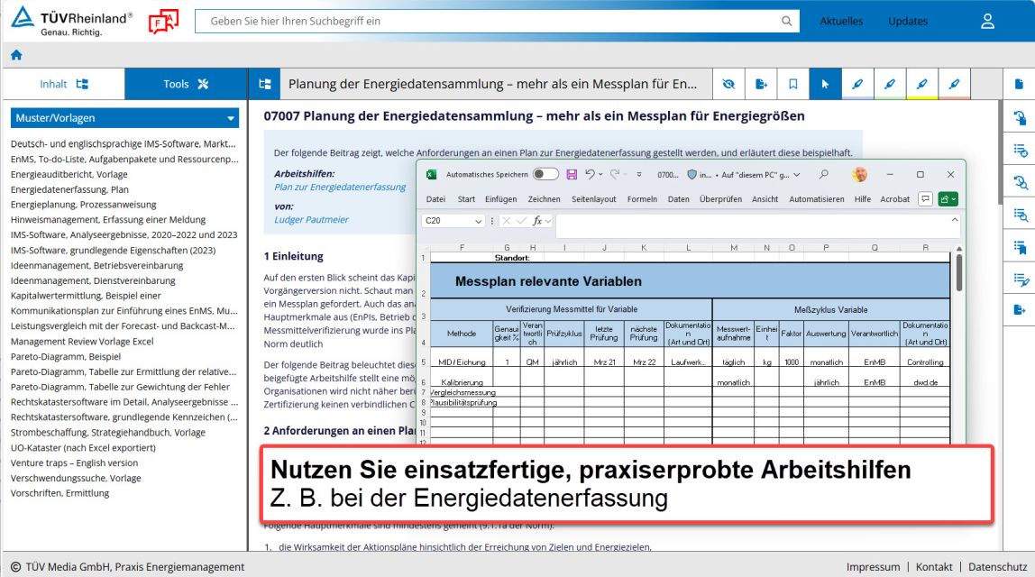The width and height of the screenshot is (1035, 577).
Task: Click the bookmark icon in document toolbar
Action: 792,84
